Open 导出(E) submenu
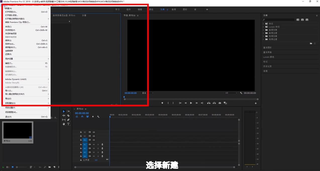Image resolution: width=320 pixels, height=171 pixels. (26, 99)
